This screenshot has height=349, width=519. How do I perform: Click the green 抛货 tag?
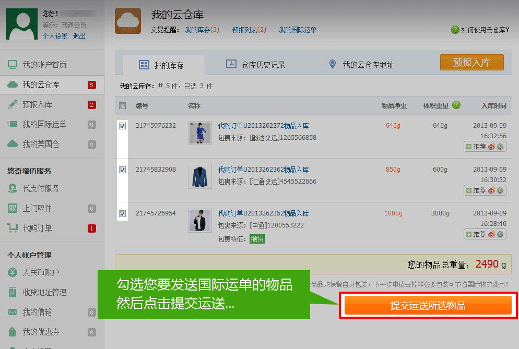tap(257, 239)
